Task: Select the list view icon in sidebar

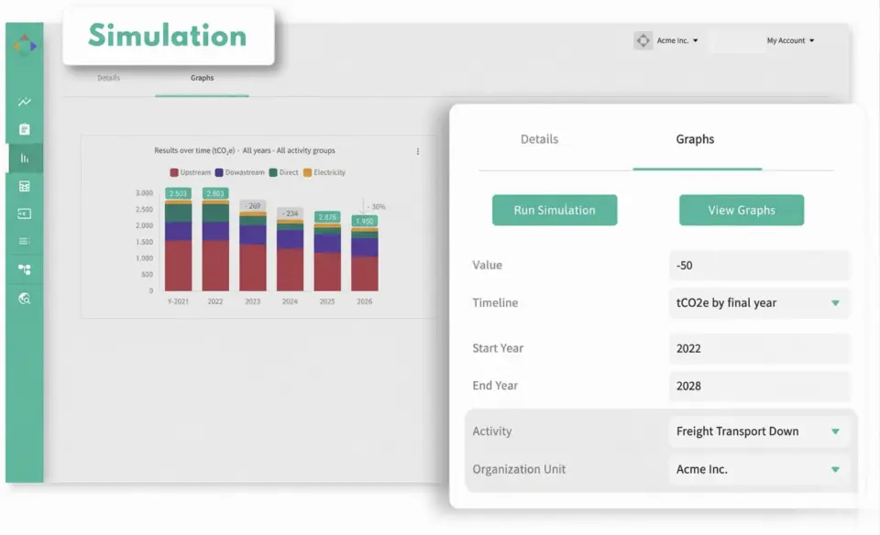Action: pyautogui.click(x=24, y=241)
